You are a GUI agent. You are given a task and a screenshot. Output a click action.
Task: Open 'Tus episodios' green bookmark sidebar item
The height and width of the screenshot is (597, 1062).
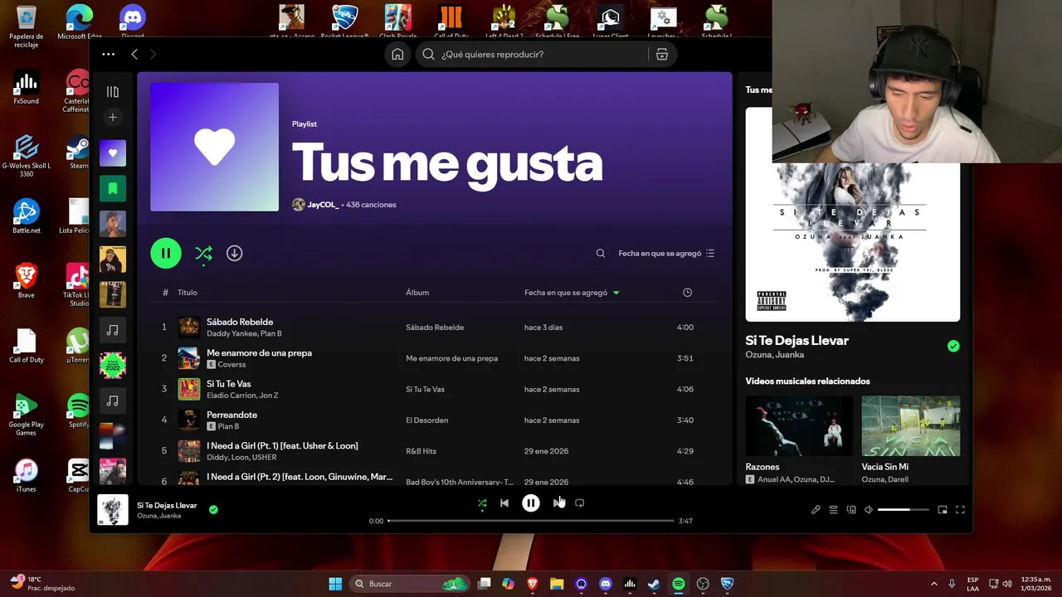[x=113, y=189]
